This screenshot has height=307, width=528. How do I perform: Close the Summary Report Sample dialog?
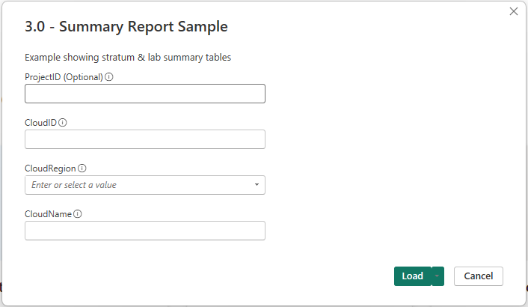514,11
